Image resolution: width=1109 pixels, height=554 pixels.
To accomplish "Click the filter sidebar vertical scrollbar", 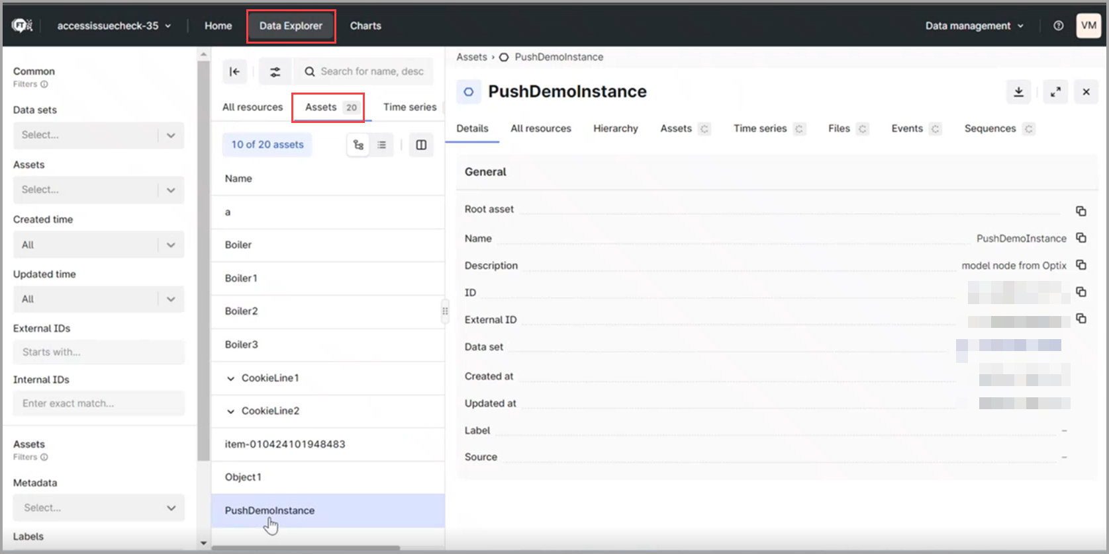I will (203, 261).
